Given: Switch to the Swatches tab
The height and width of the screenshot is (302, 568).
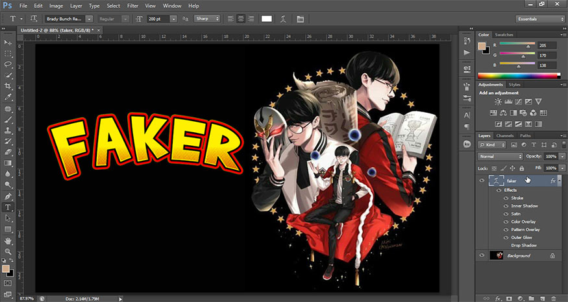Looking at the screenshot, I should click(504, 35).
